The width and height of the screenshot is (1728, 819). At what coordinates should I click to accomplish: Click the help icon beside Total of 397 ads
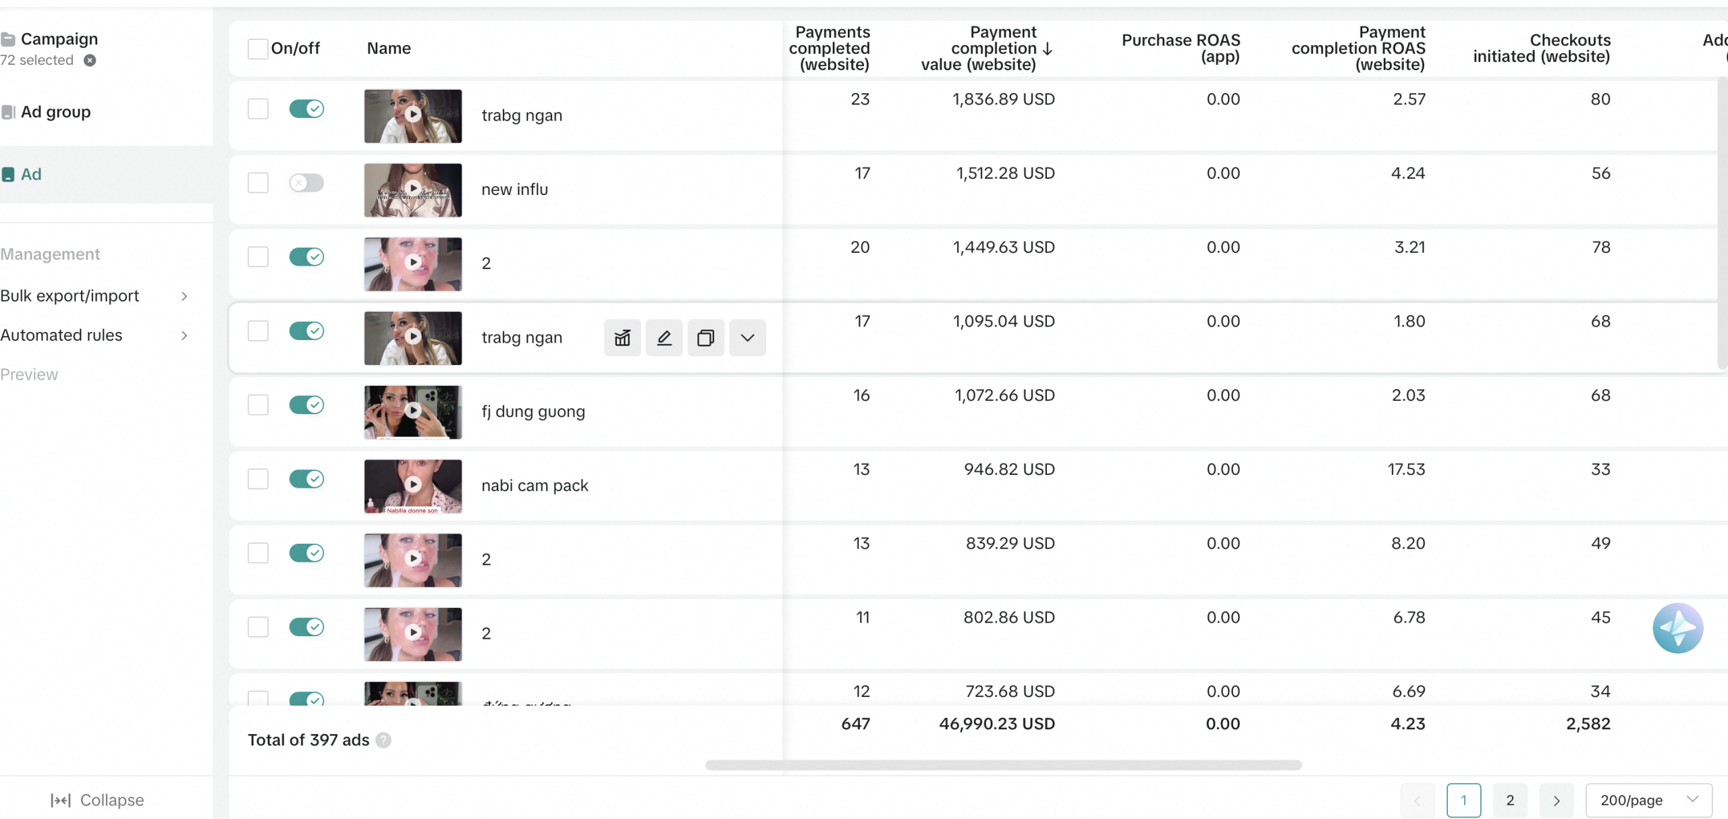point(383,740)
